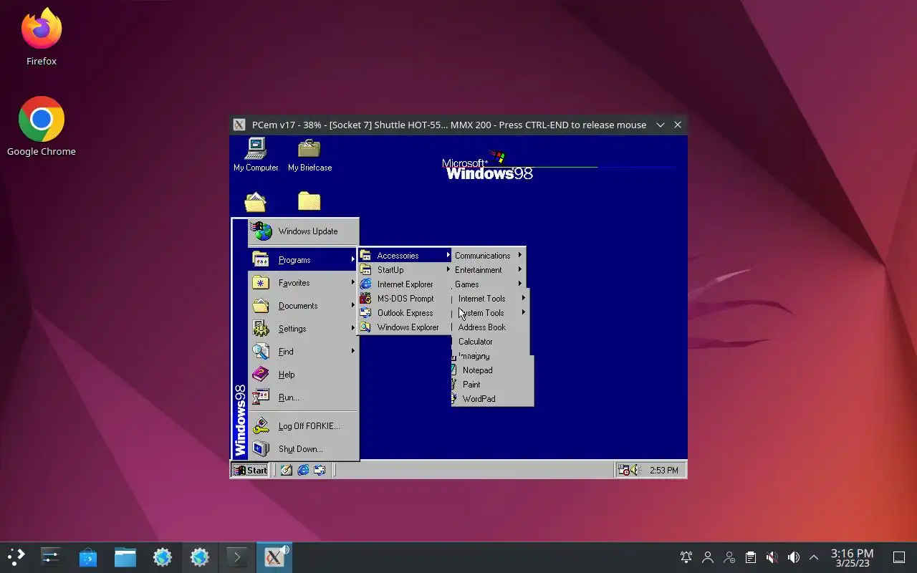917x573 pixels.
Task: Expand hidden system tray icons arrow
Action: tap(814, 557)
